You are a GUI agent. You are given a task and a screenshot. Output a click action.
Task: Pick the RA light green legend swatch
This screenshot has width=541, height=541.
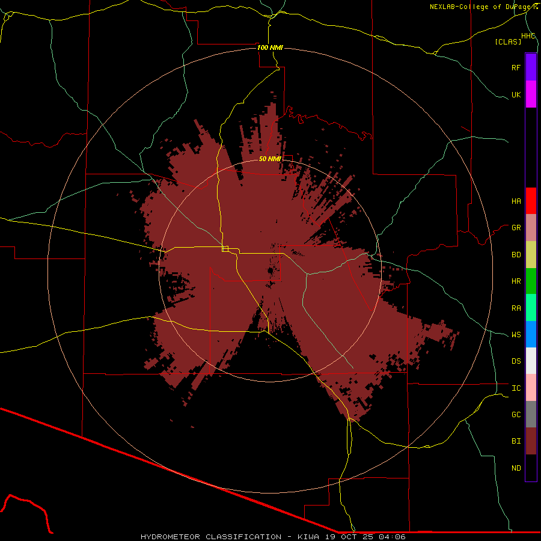531,308
